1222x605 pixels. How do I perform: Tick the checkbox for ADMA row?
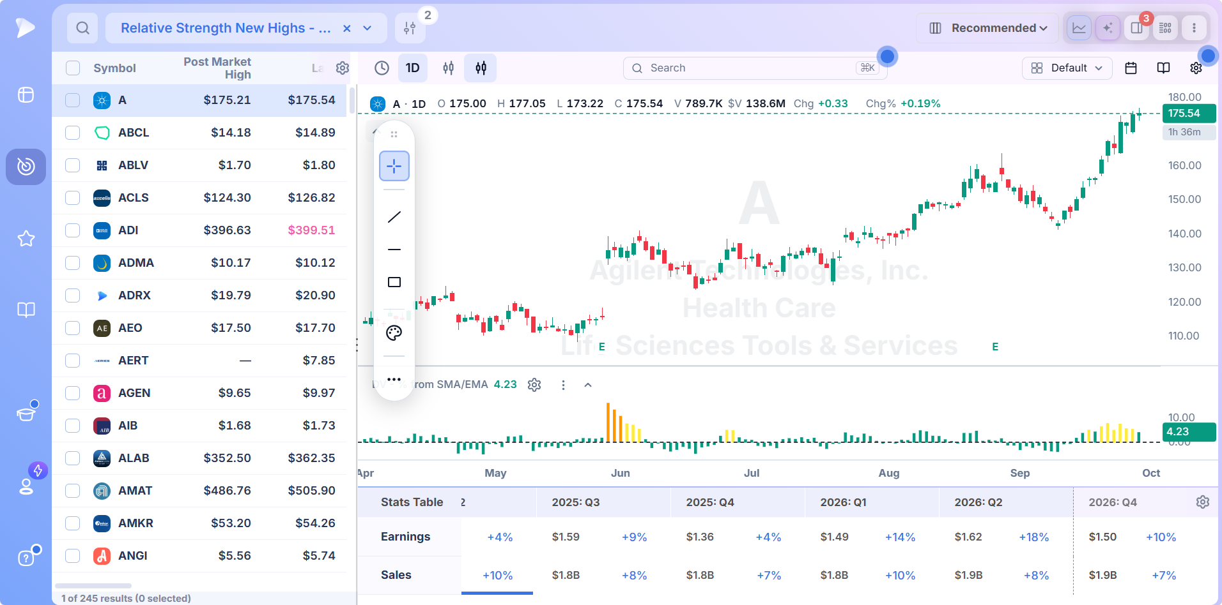73,263
